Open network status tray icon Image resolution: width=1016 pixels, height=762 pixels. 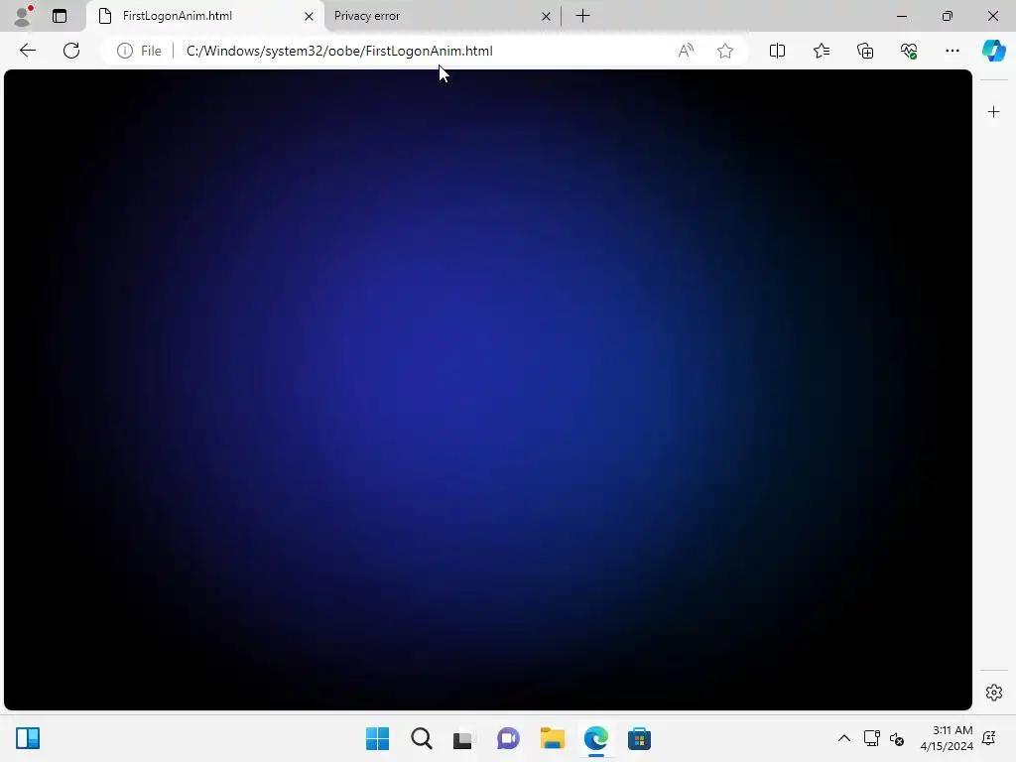(871, 738)
